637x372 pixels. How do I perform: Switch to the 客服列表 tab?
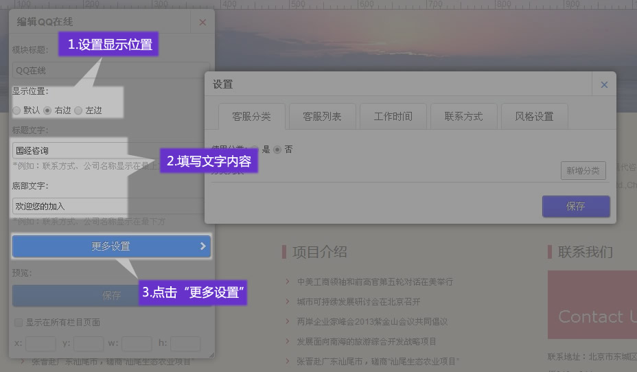click(322, 117)
